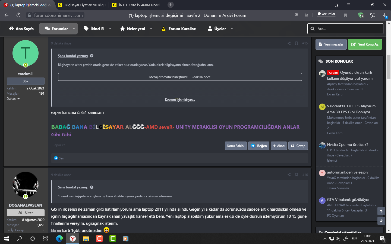Click the page vertical scrollbar
Viewport: 391px width, 244px height.
click(x=389, y=67)
